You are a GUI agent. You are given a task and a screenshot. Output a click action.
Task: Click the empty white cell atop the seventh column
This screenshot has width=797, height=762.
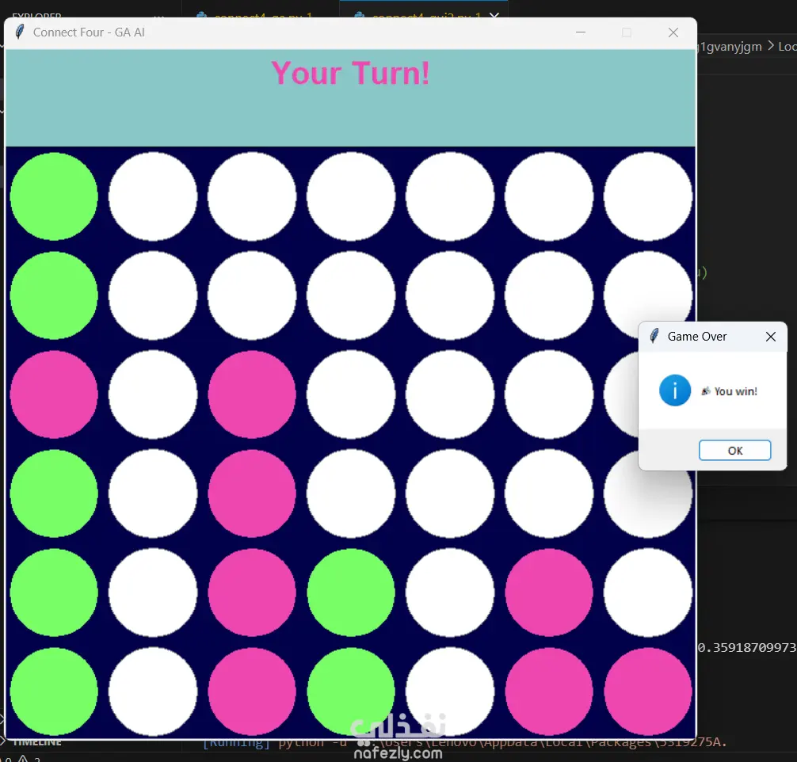pyautogui.click(x=647, y=196)
